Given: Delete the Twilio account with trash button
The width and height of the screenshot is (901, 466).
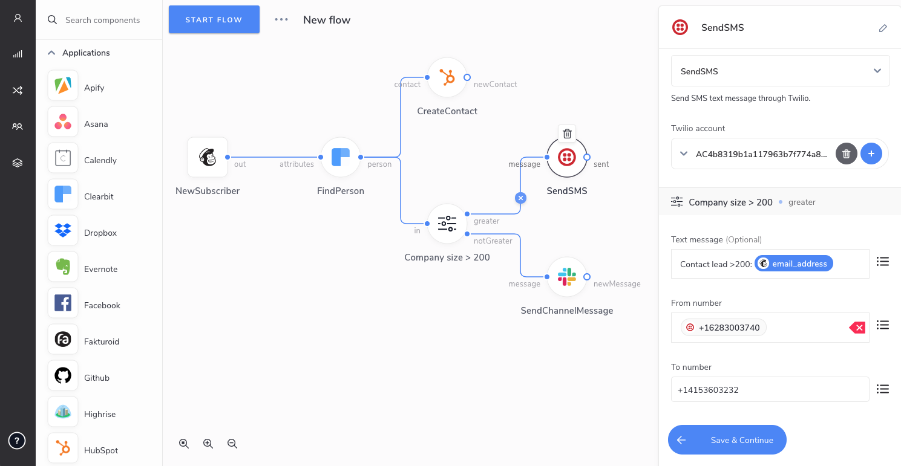Looking at the screenshot, I should [x=847, y=154].
